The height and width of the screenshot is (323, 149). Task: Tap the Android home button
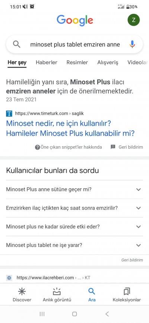point(74,314)
